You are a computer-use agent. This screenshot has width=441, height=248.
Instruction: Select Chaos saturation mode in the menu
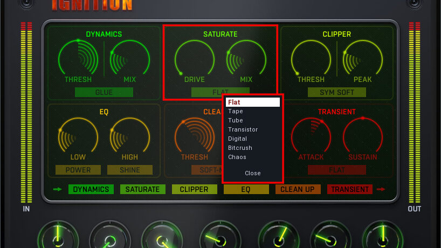click(237, 157)
